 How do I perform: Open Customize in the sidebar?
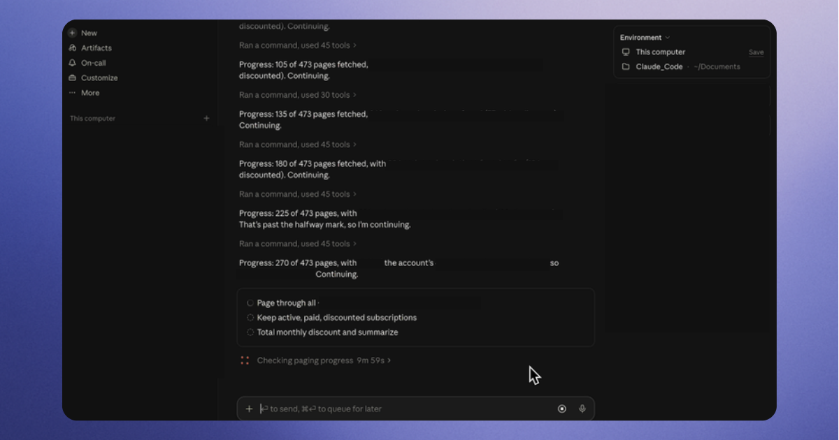[99, 78]
